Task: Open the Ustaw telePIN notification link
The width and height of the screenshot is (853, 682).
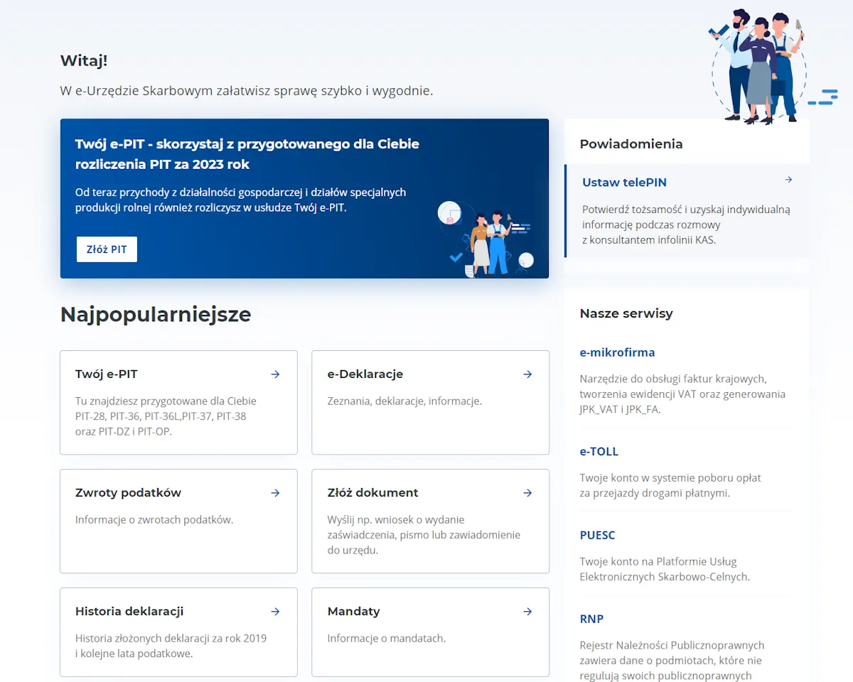Action: point(624,183)
